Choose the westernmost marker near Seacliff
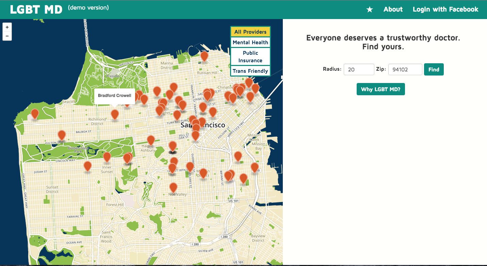Image resolution: width=487 pixels, height=266 pixels. click(35, 114)
